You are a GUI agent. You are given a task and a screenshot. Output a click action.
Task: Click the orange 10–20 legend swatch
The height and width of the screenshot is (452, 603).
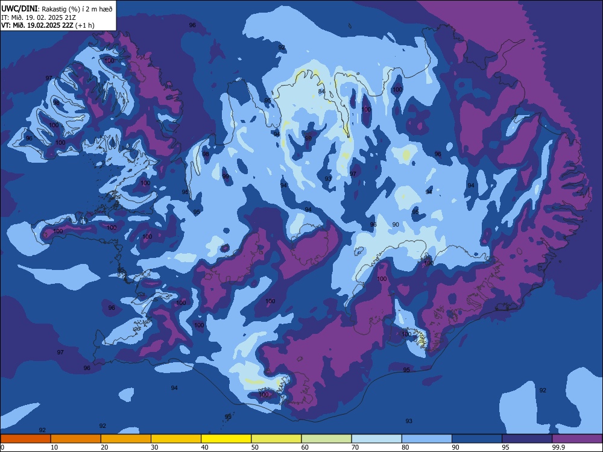pos(76,439)
